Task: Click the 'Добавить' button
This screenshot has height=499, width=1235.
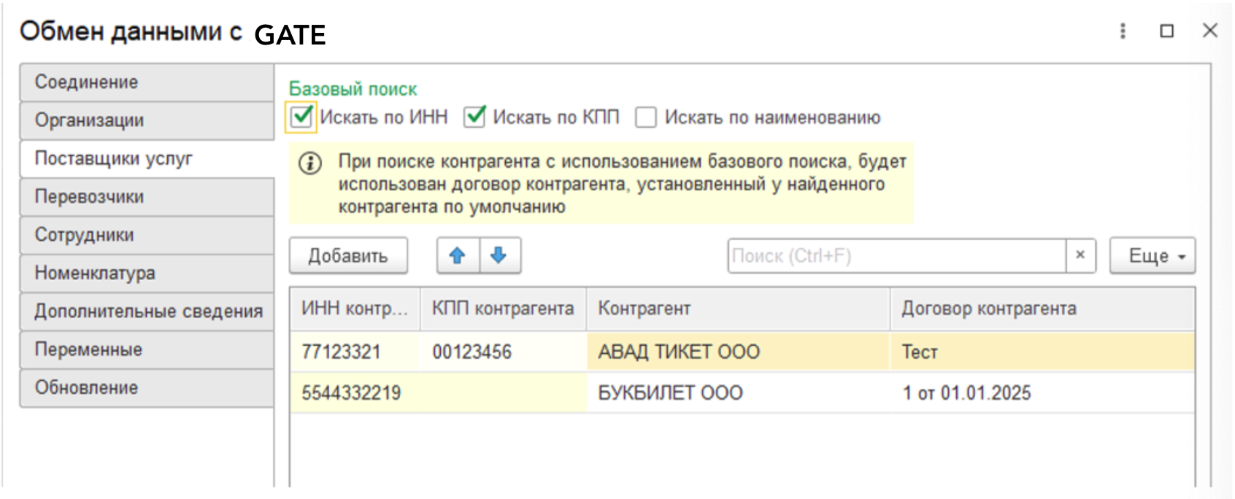Action: pos(348,255)
